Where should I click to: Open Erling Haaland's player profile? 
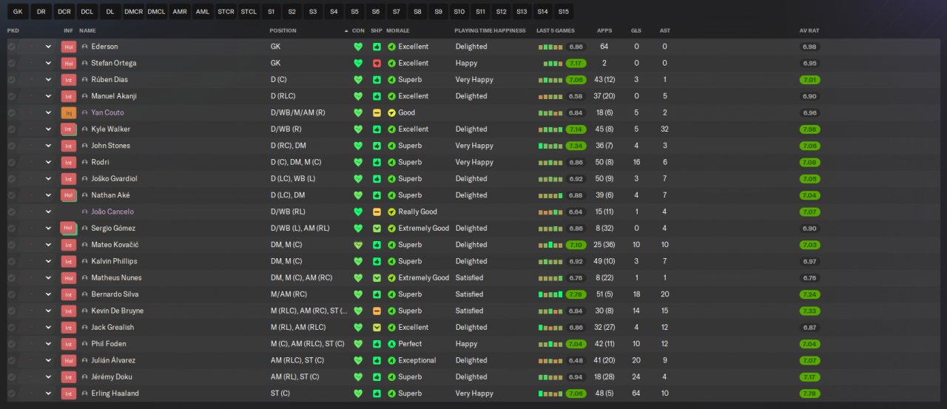click(115, 393)
